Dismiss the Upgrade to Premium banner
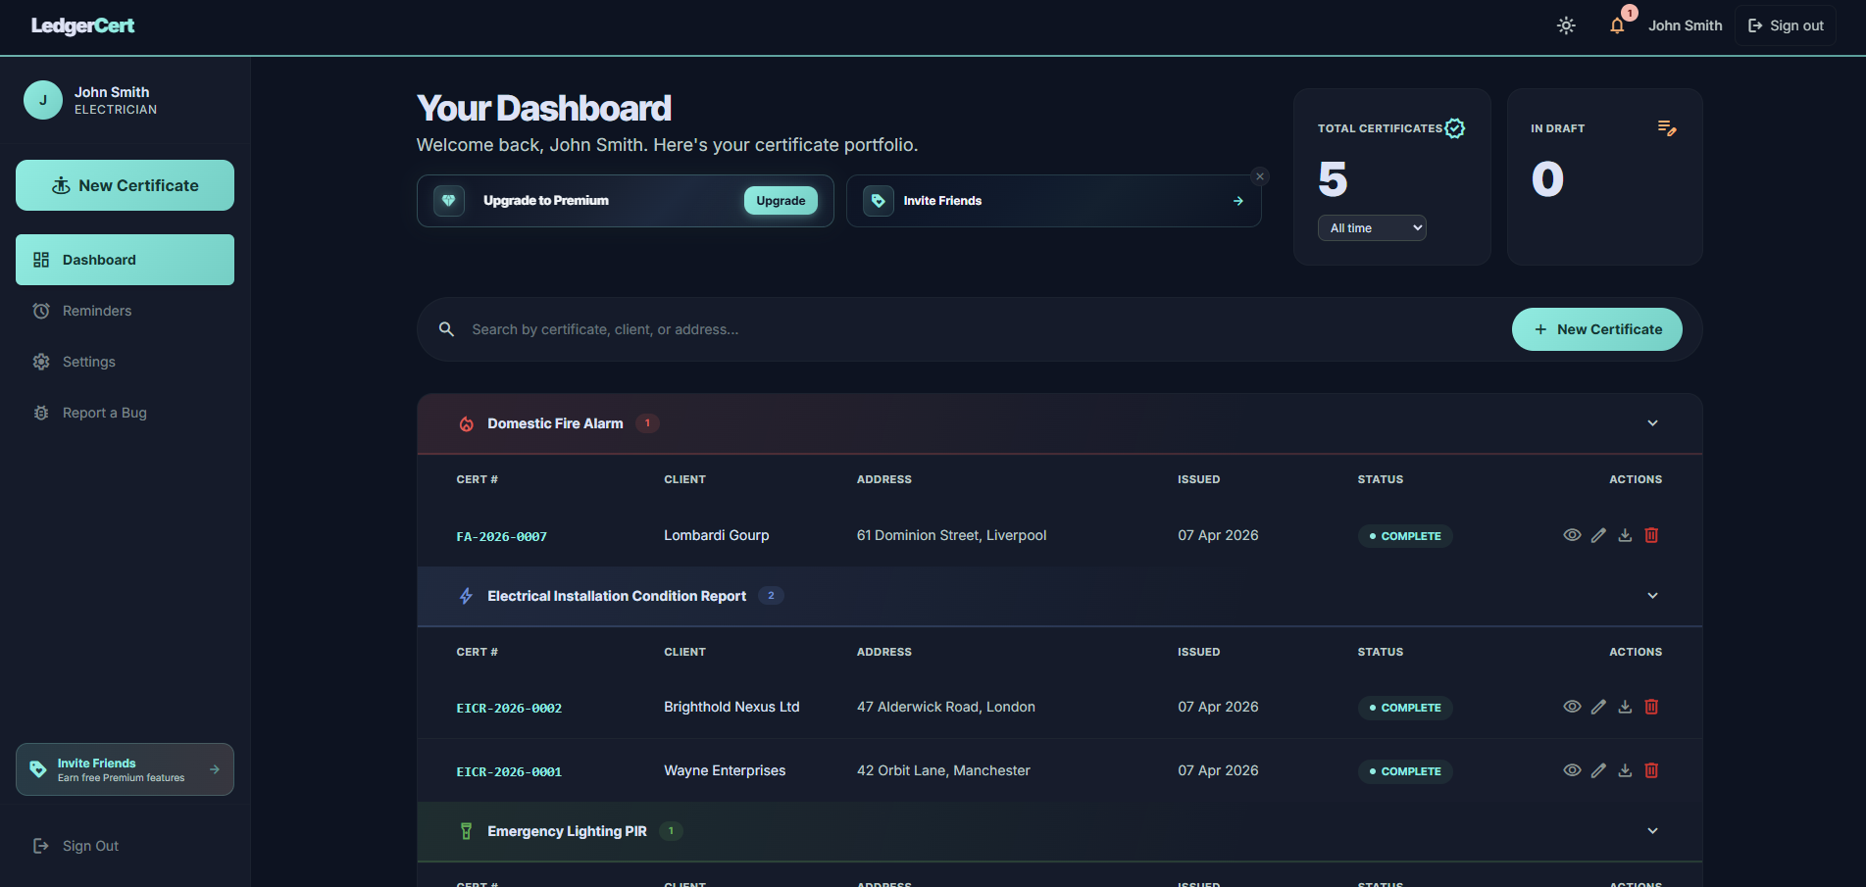Viewport: 1866px width, 887px height. 1259,176
